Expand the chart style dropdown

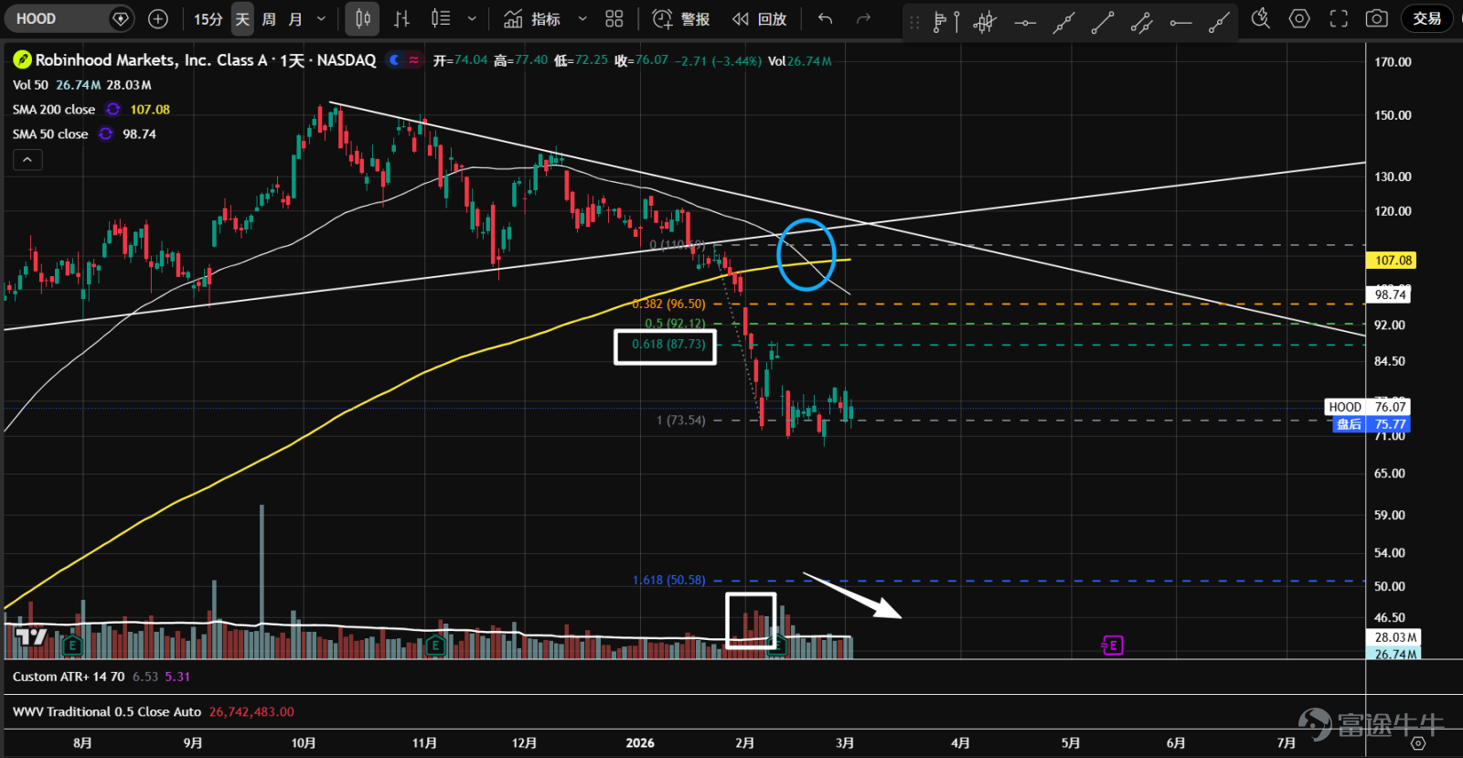point(472,18)
